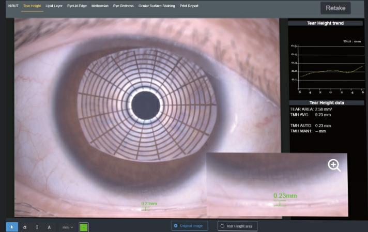Open the Ocular Surface Staining tab
This screenshot has height=232, width=368.
pyautogui.click(x=157, y=6)
